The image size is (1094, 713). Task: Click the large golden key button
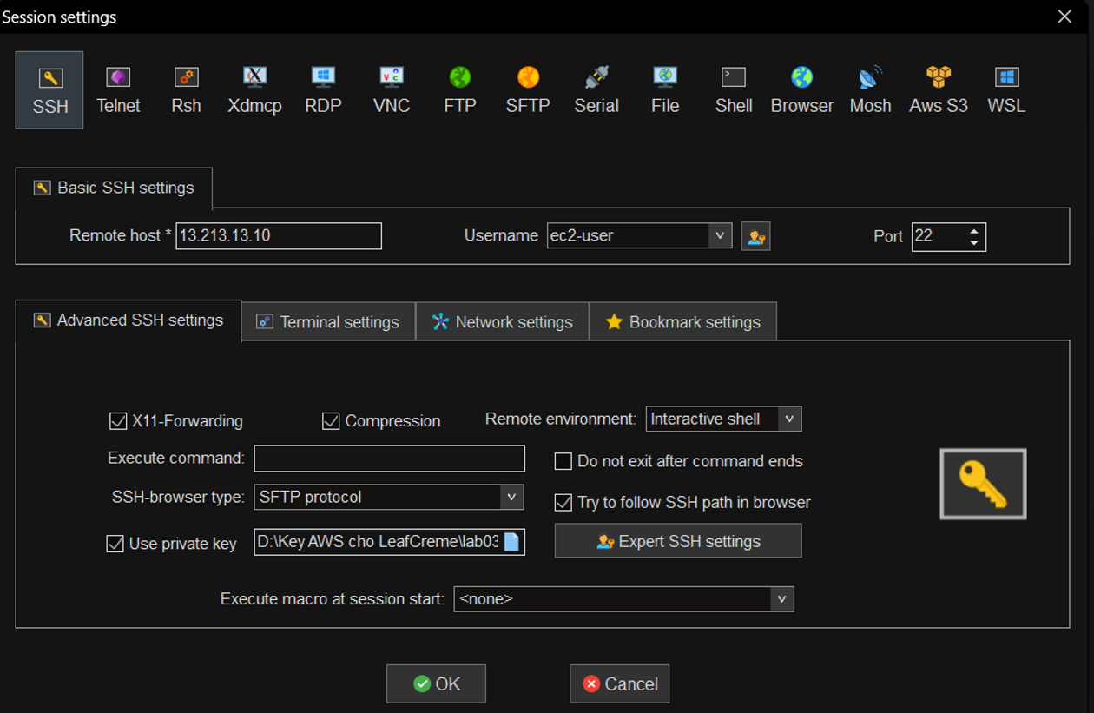pyautogui.click(x=983, y=484)
